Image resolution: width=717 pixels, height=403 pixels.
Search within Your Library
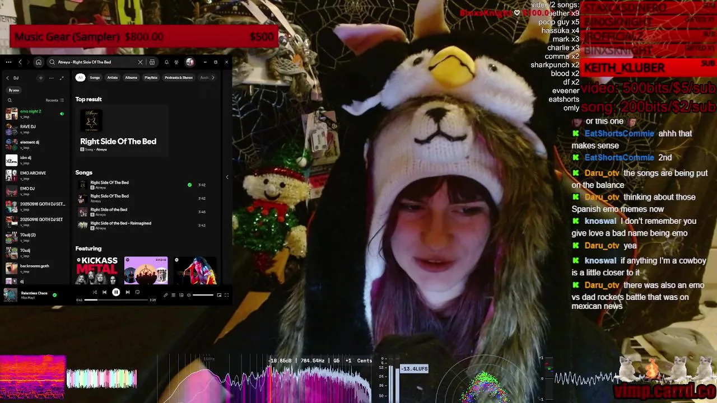[x=10, y=100]
